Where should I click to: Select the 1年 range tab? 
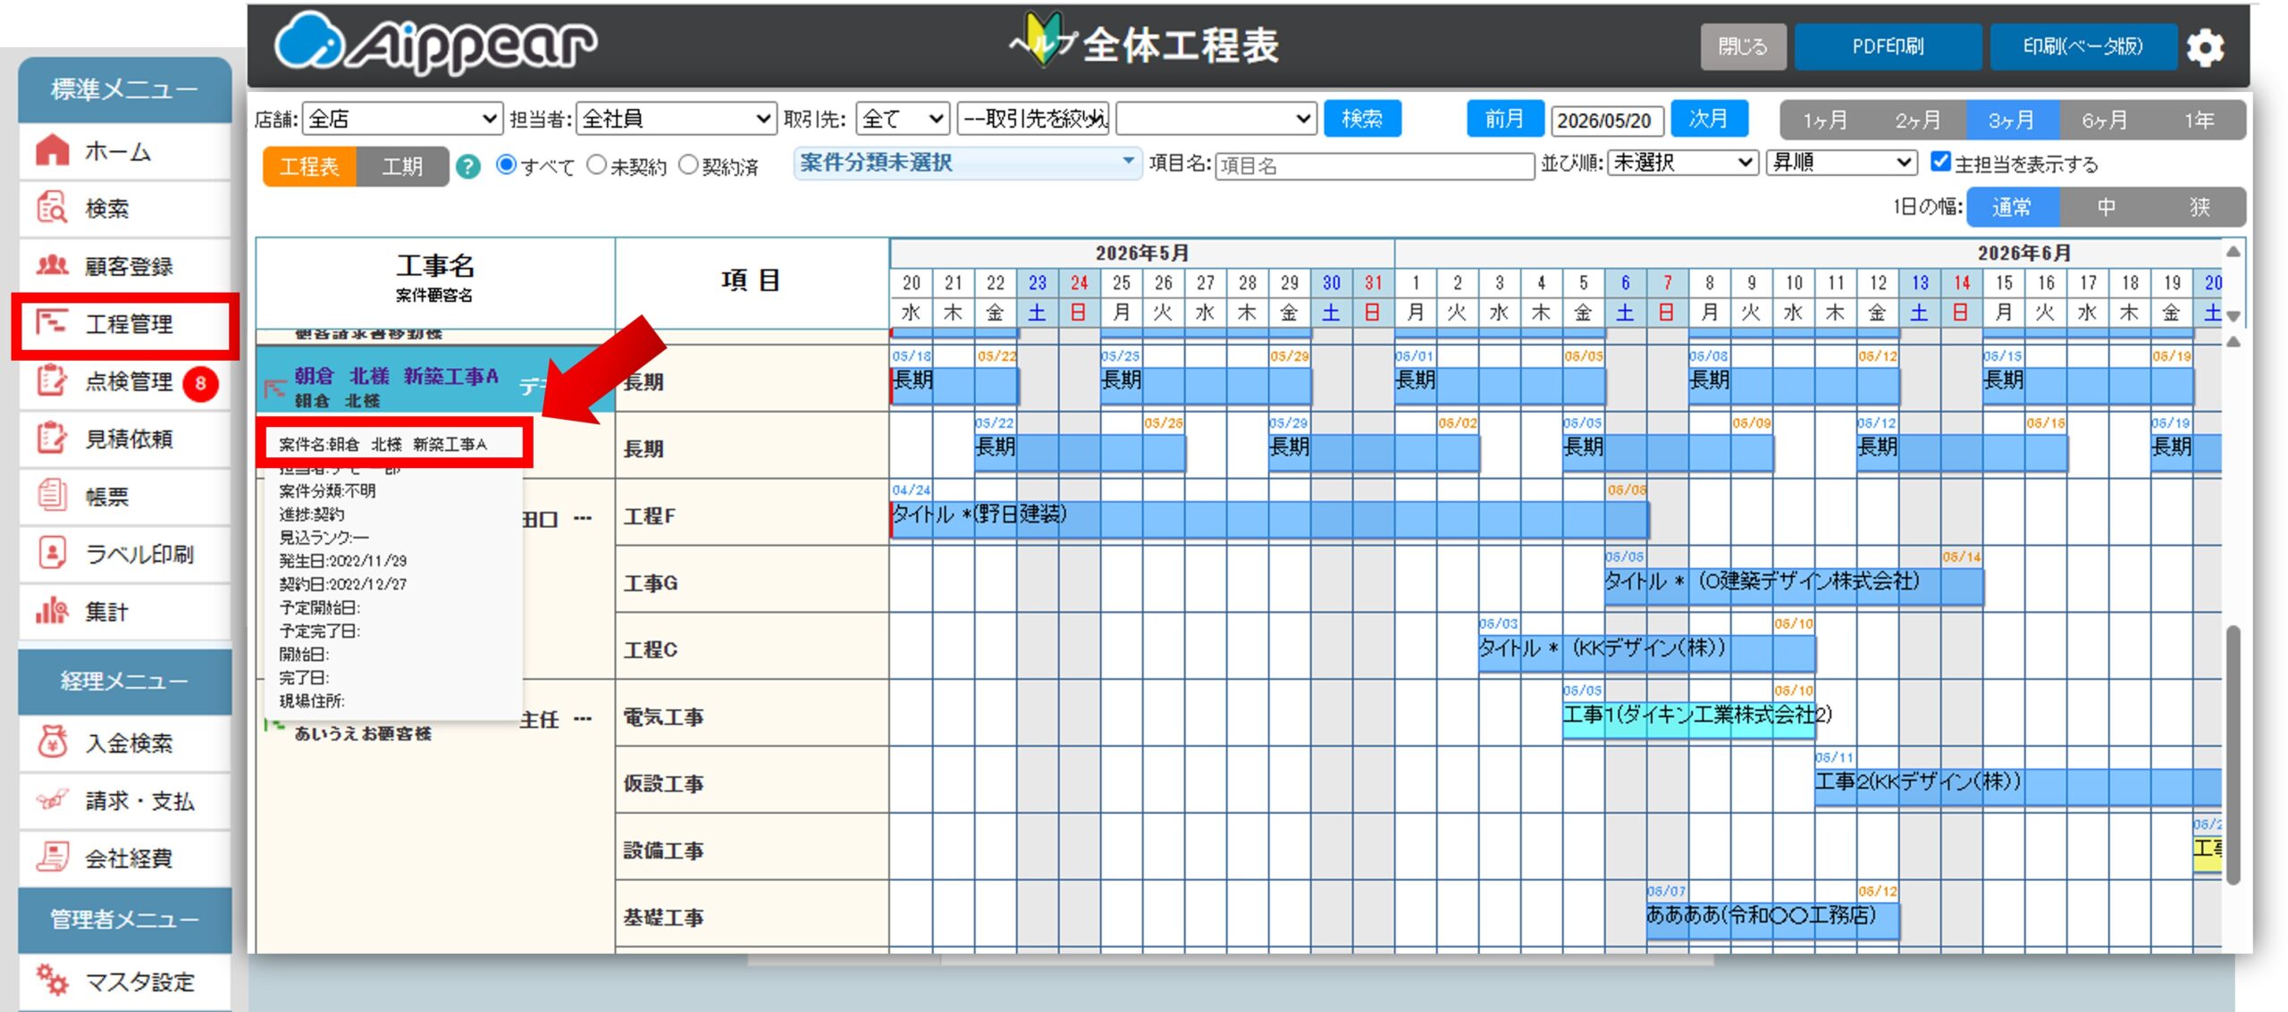pos(2200,120)
